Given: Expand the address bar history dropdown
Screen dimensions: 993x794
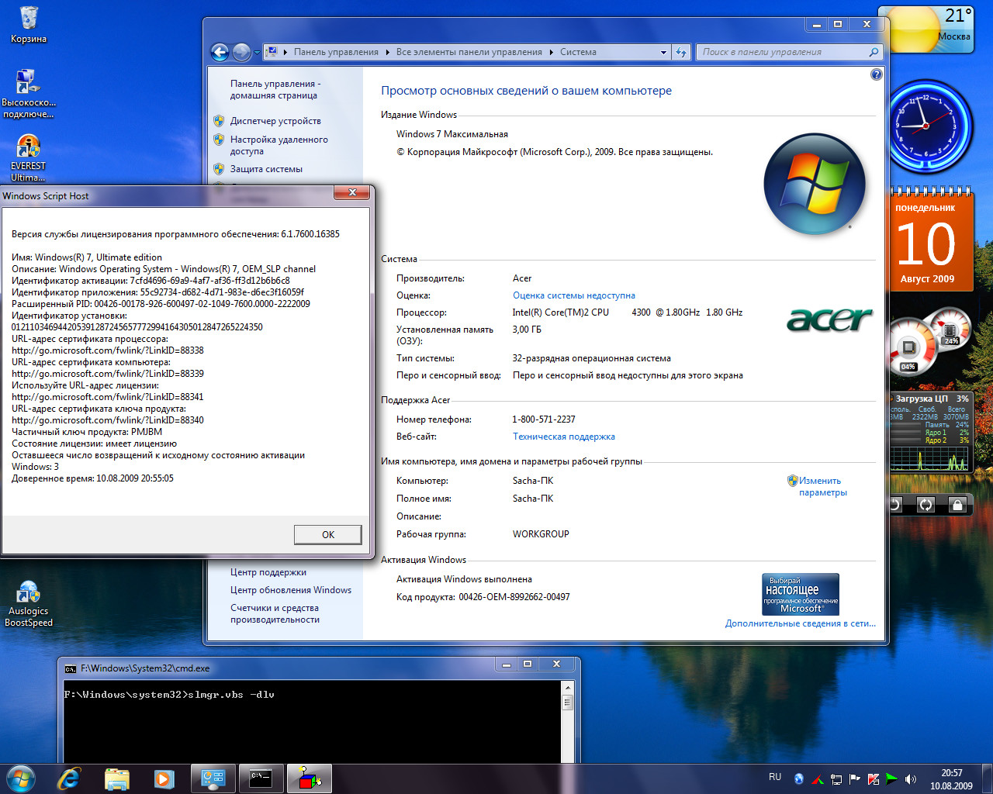Looking at the screenshot, I should click(x=663, y=53).
